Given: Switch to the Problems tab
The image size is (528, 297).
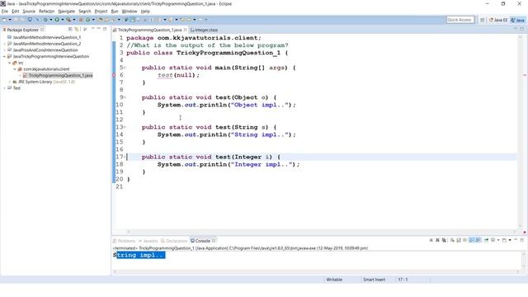Looking at the screenshot, I should click(x=124, y=241).
